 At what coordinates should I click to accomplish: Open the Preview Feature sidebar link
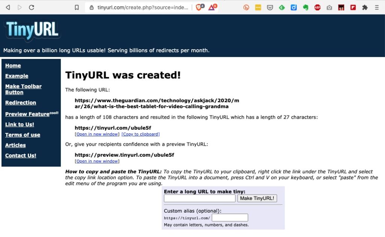(27, 114)
